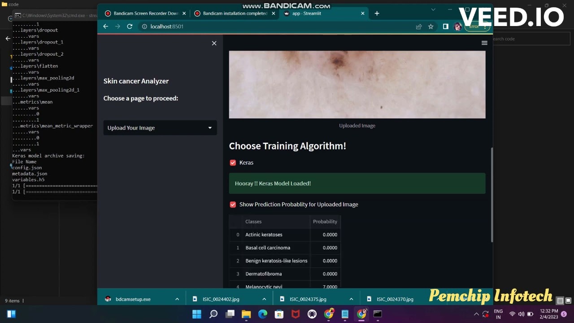Screen dimensions: 574x323
Task: Show hidden system tray icons
Action: (x=476, y=314)
